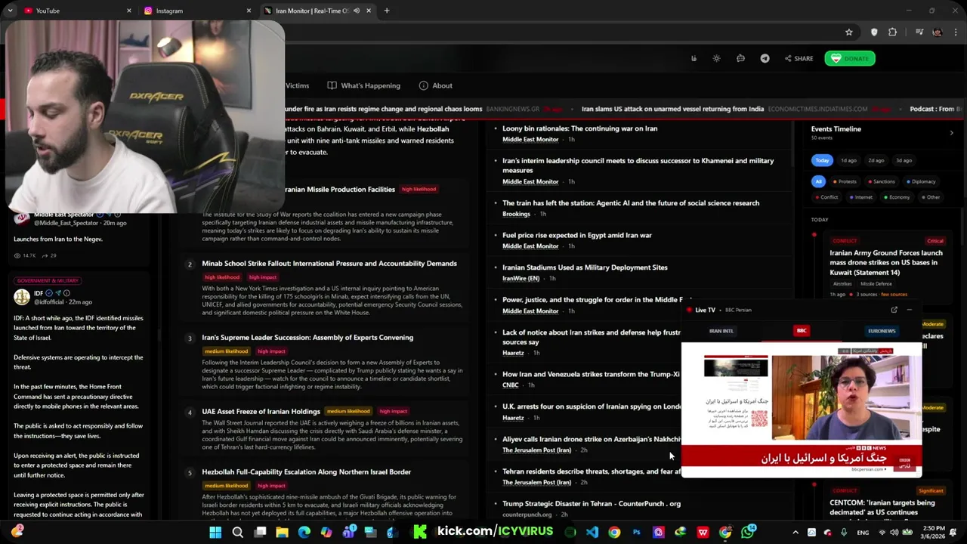Open Fuel price rise expected in Egypt article
967x544 pixels.
(577, 235)
